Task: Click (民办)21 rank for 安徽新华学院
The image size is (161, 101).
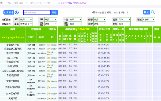Action: 31,45
